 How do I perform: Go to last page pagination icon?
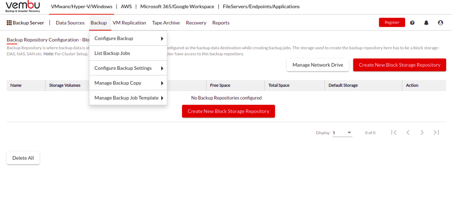coord(436,132)
